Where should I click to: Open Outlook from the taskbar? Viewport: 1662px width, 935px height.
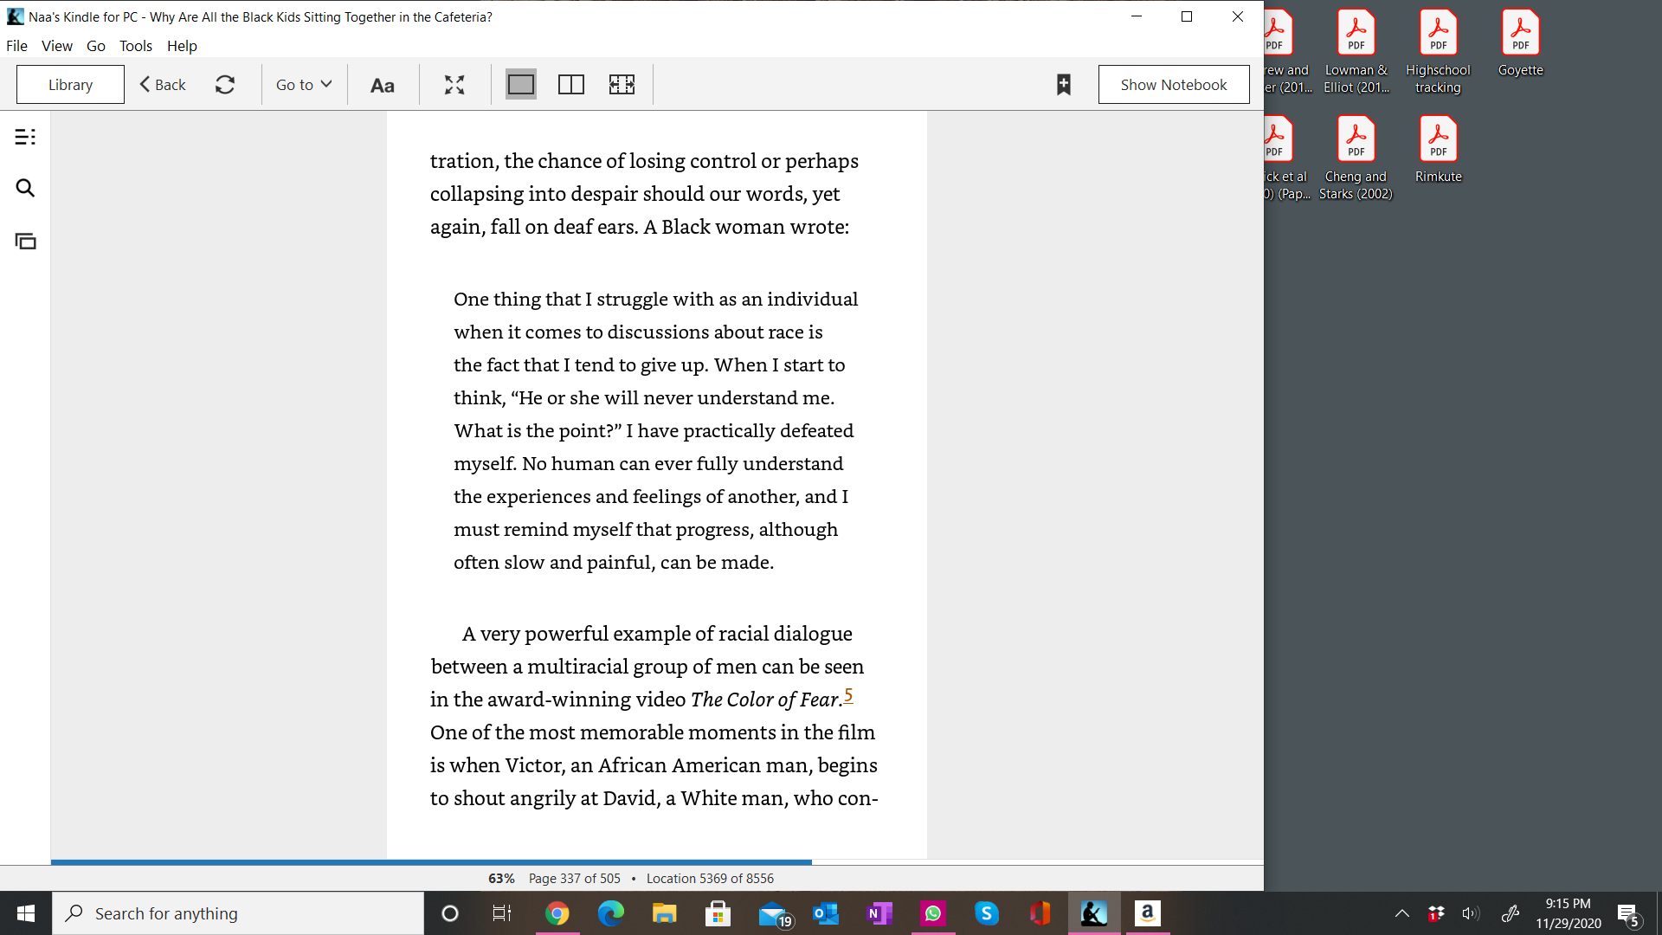[x=826, y=913]
